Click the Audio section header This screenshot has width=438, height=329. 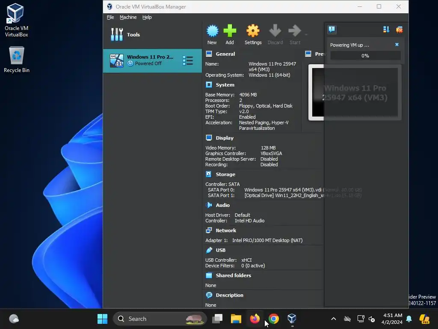222,205
